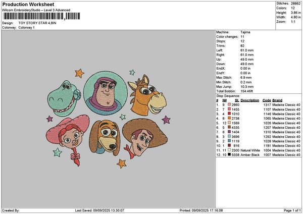Click the 'Amber Black' description
303x214 pixels.
(x=250, y=155)
